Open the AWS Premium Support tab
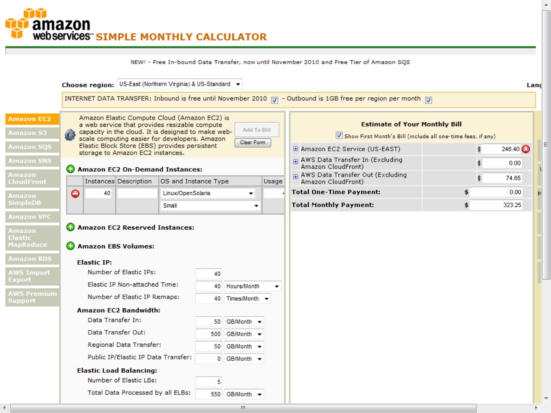This screenshot has height=413, width=551. pos(32,297)
